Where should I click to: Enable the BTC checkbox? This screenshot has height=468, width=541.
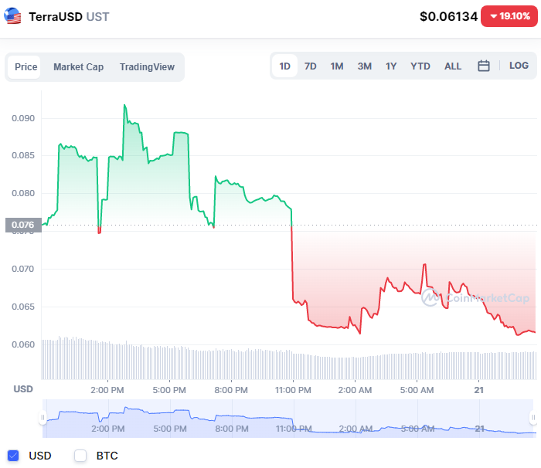click(80, 456)
